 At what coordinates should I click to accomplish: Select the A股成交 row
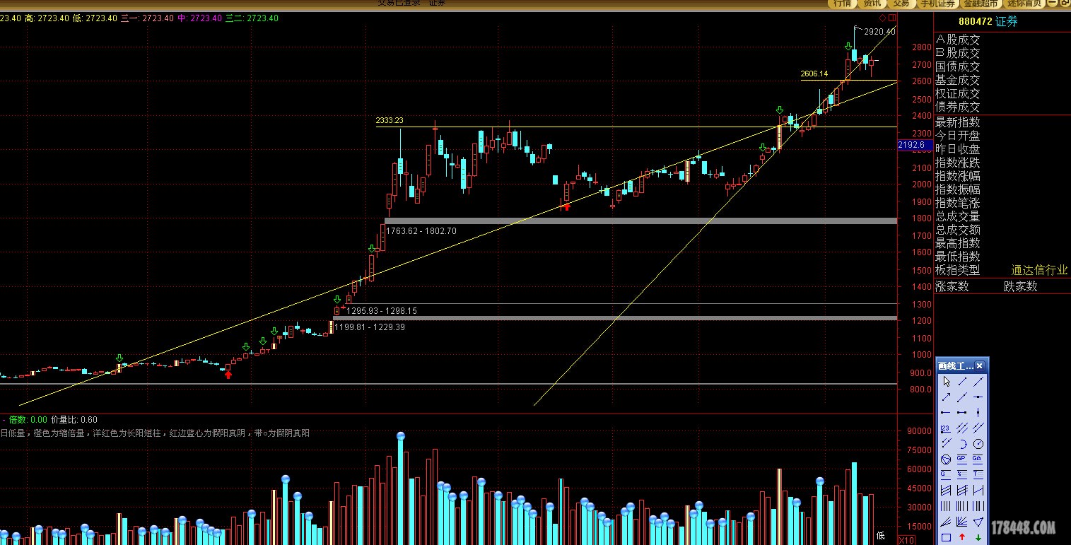pyautogui.click(x=958, y=40)
